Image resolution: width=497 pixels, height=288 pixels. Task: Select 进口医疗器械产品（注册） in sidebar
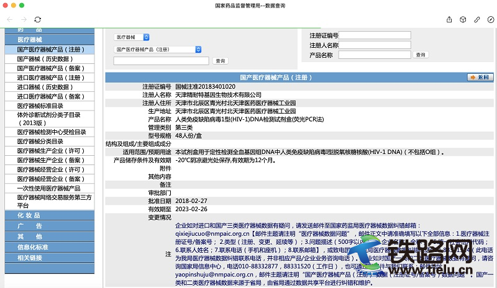50,78
